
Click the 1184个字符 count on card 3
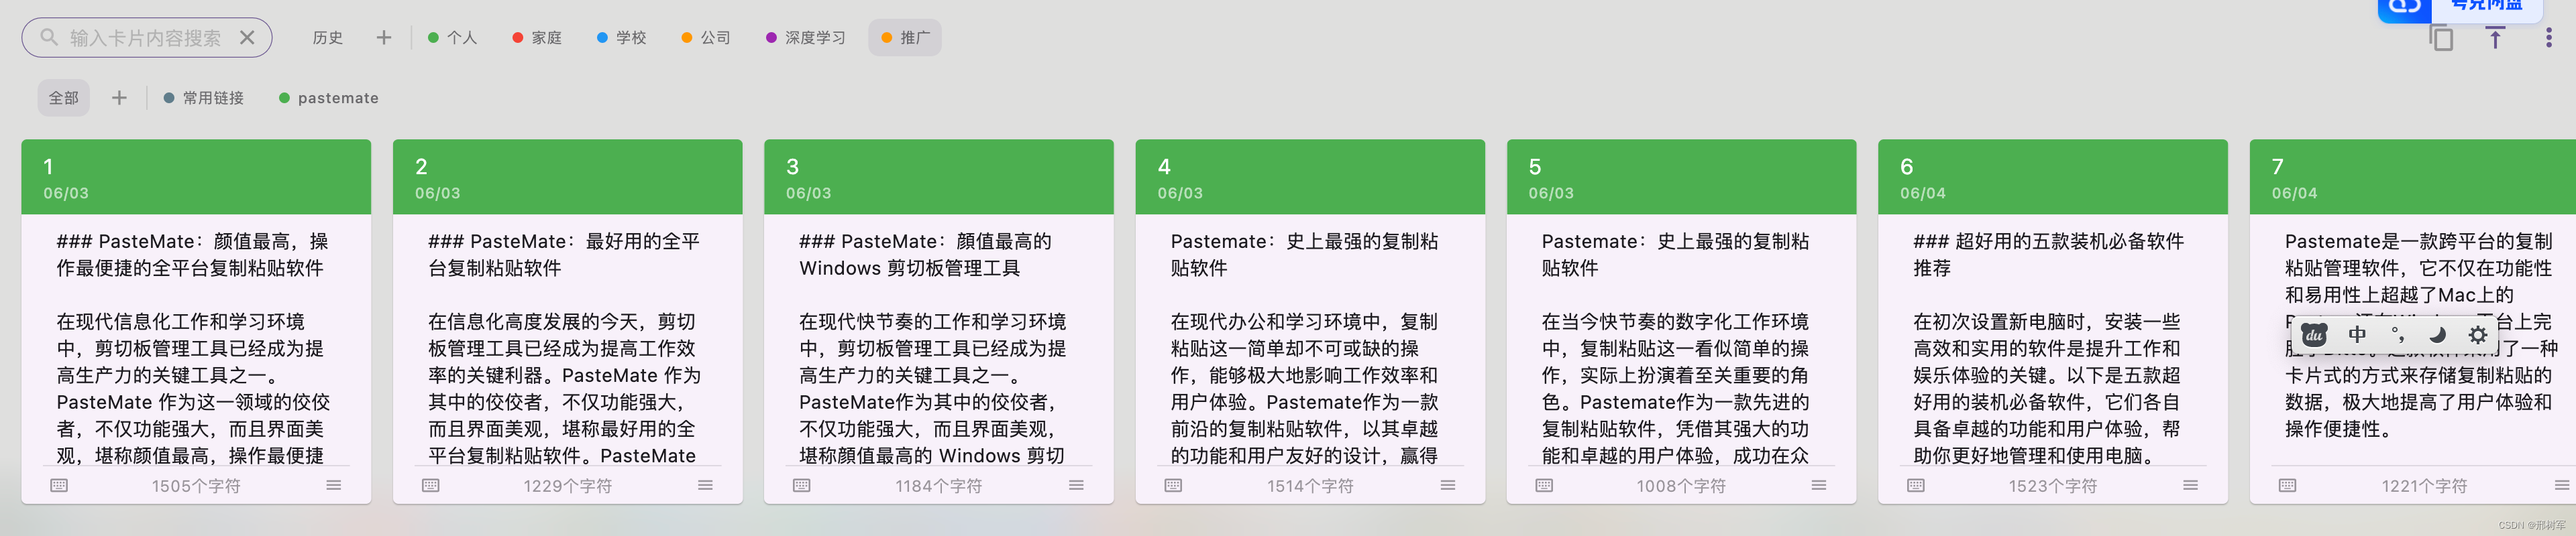click(939, 486)
